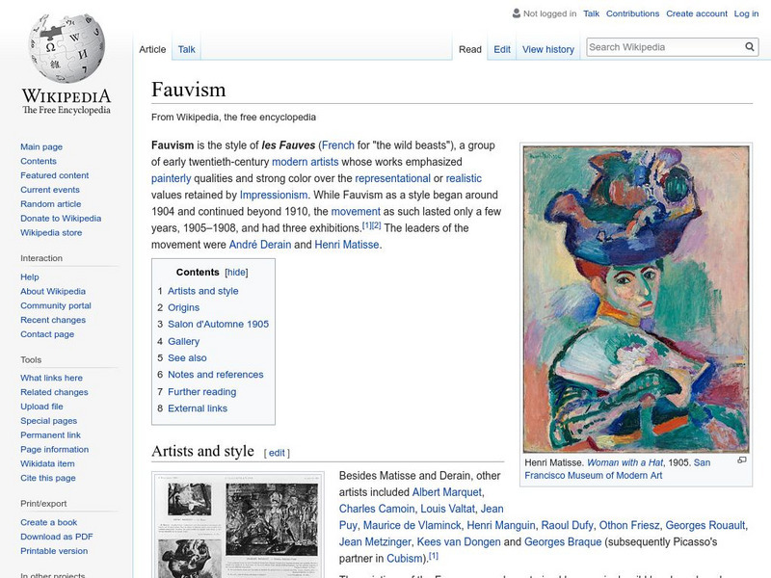This screenshot has height=578, width=771.
Task: Follow the Impressionism article link
Action: click(x=274, y=195)
